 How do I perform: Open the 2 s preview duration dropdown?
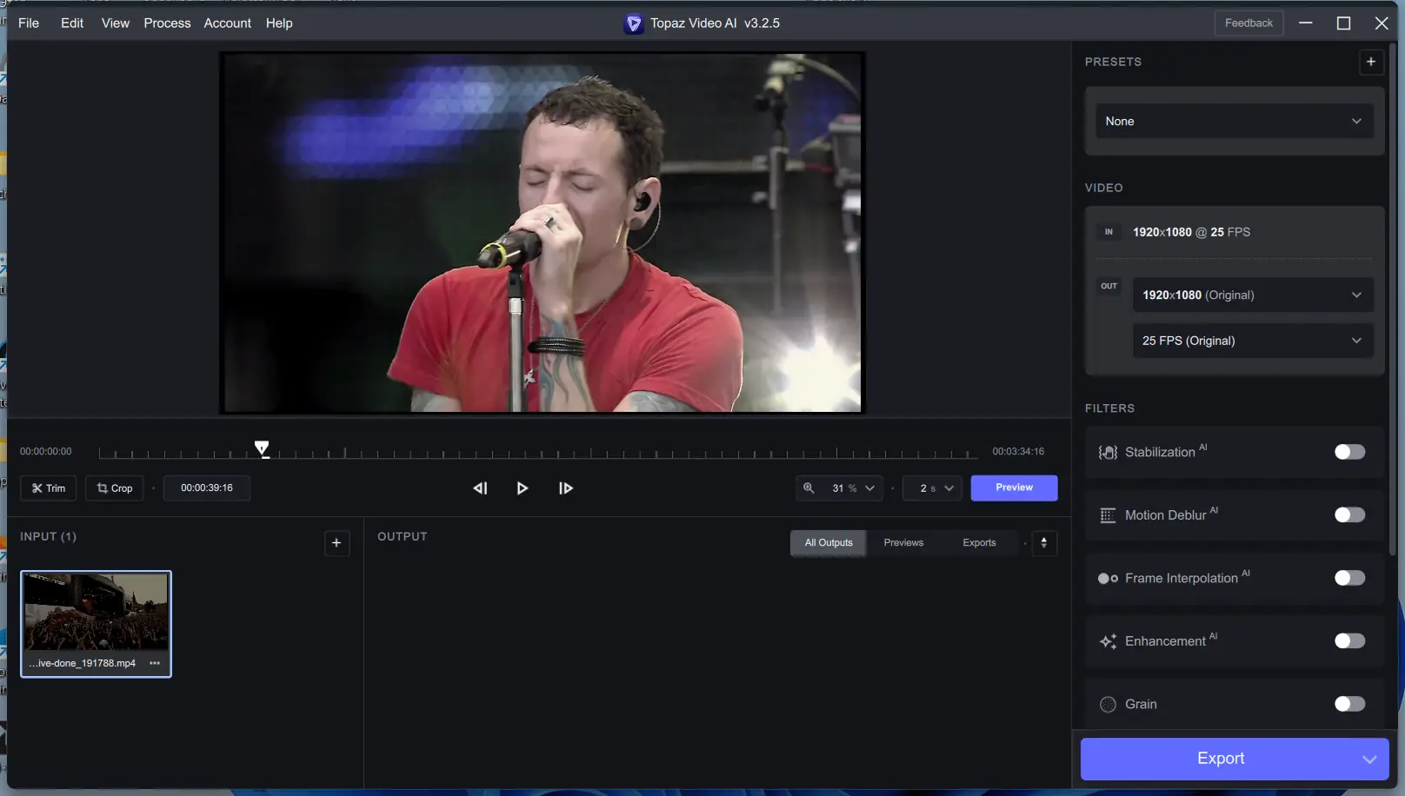pyautogui.click(x=933, y=488)
